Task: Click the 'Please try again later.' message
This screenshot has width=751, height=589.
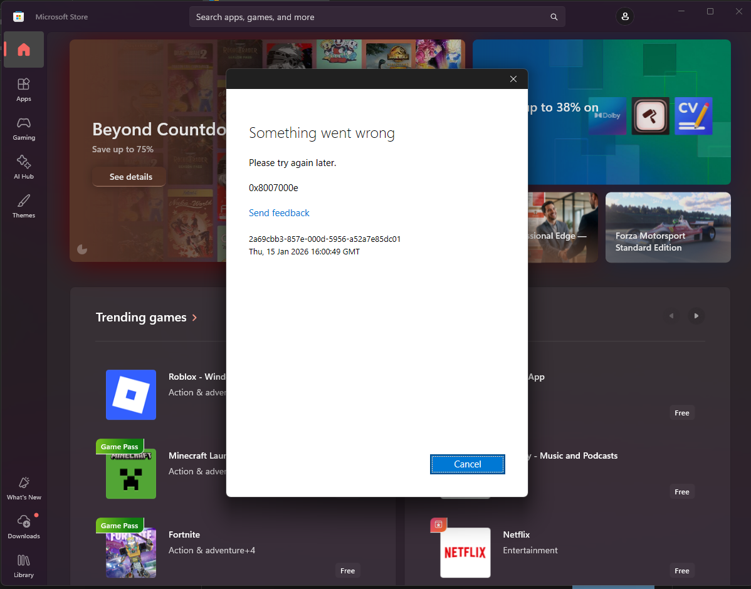Action: pyautogui.click(x=292, y=163)
